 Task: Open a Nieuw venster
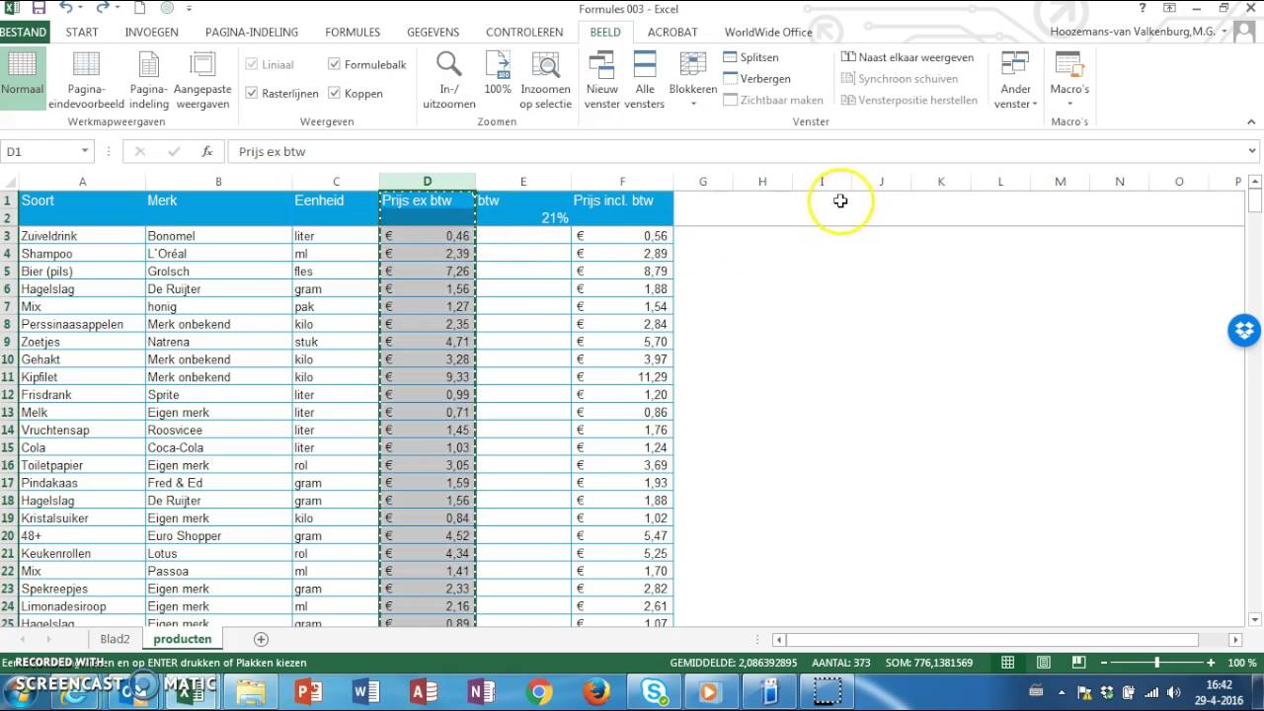pos(601,79)
